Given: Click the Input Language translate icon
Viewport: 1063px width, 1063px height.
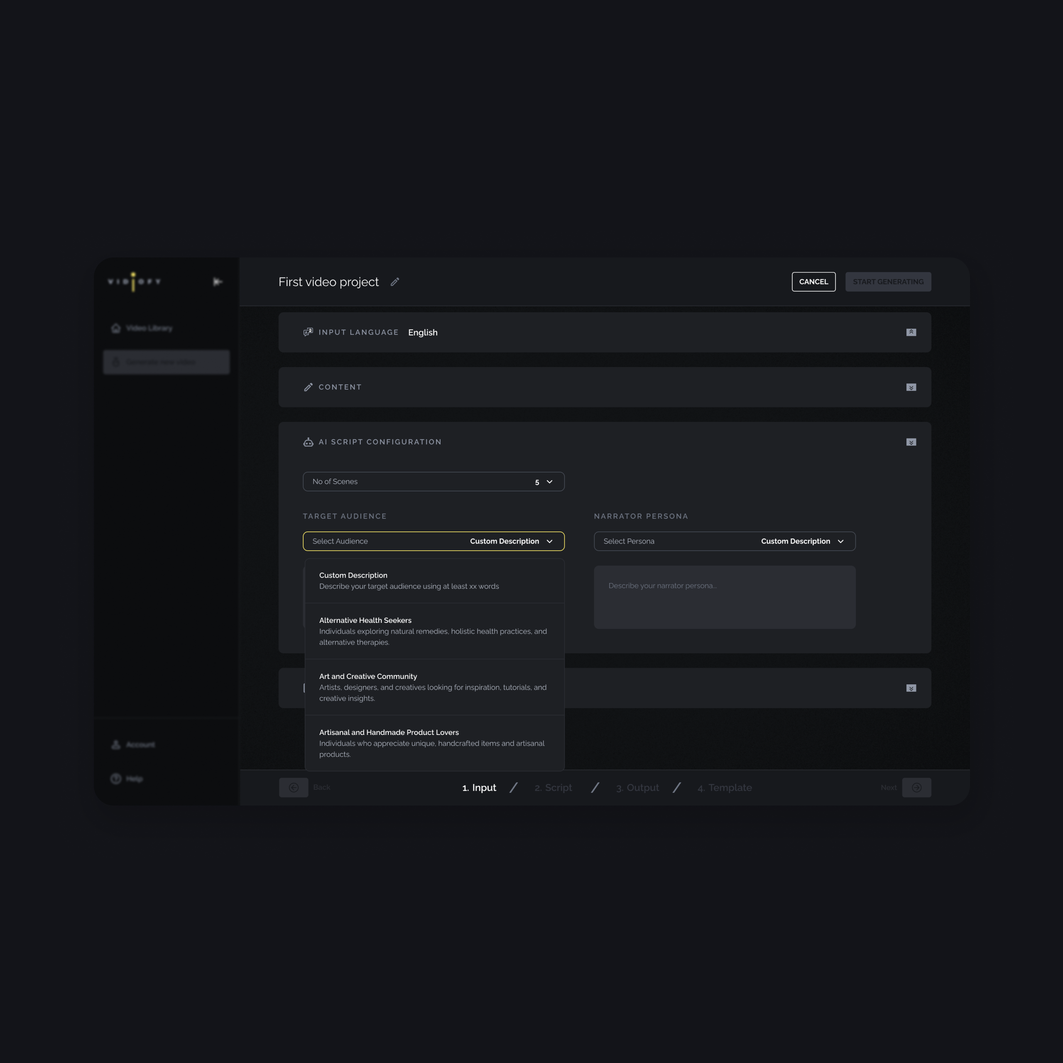Looking at the screenshot, I should [308, 332].
